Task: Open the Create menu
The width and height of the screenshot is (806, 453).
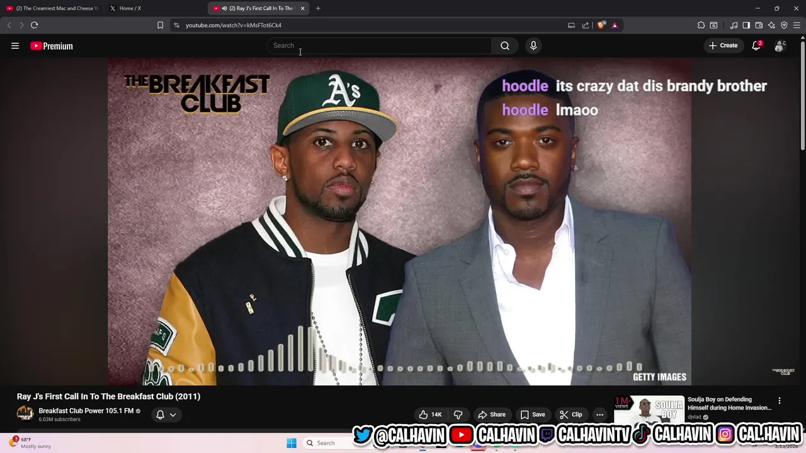Action: 723,45
